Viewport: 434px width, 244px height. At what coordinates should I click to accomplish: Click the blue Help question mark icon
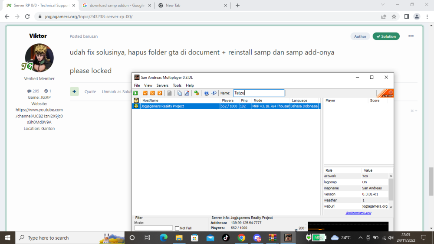[207, 93]
